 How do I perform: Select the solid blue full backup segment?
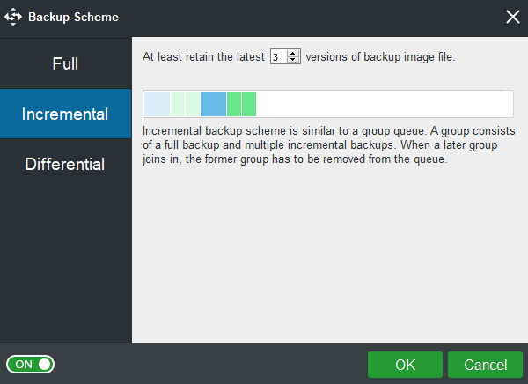213,104
